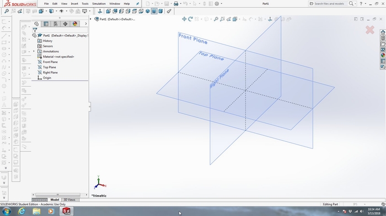Toggle the measure ruler tool icon

(x=169, y=11)
